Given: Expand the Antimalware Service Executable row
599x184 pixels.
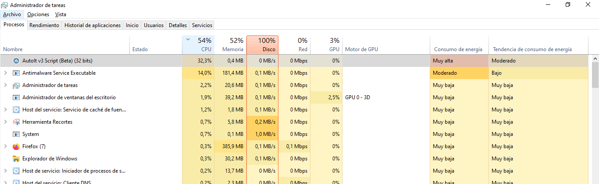Looking at the screenshot, I should click(5, 73).
